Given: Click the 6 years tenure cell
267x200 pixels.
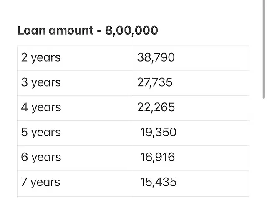Looking at the screenshot, I should [75, 158].
